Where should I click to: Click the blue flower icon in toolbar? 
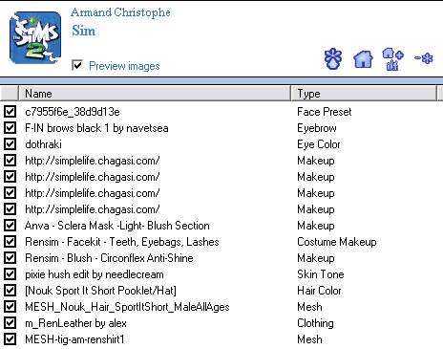pyautogui.click(x=333, y=58)
